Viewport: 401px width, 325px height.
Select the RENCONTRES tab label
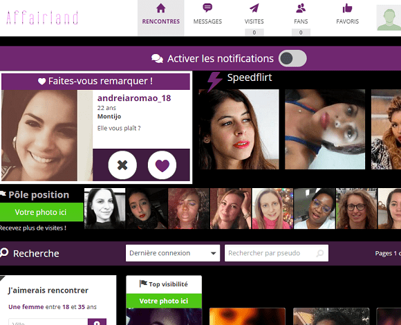click(x=161, y=21)
